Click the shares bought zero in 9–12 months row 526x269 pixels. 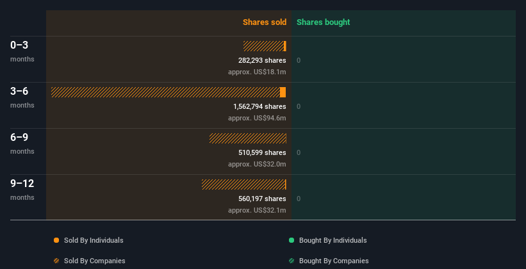(299, 199)
